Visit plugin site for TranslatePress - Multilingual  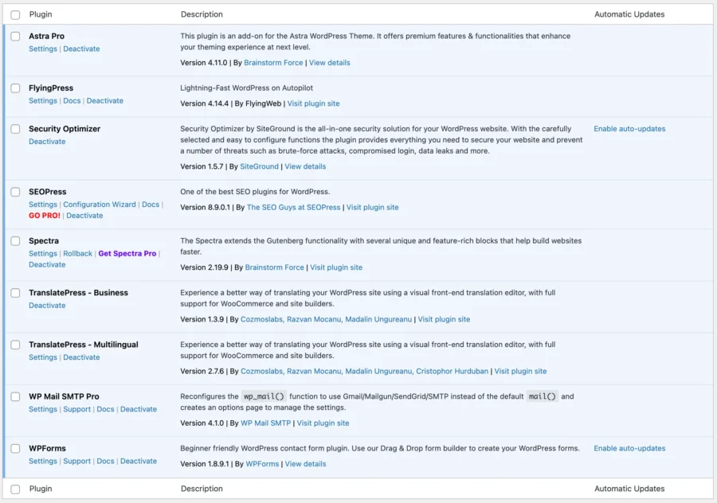520,371
